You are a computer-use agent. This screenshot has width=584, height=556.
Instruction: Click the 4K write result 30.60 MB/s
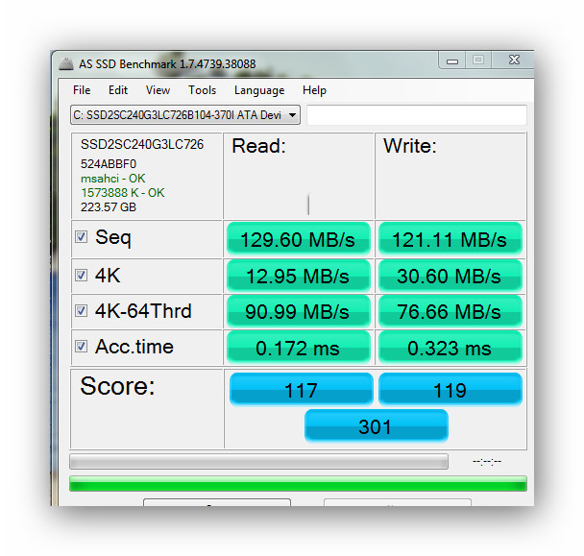[x=450, y=276]
